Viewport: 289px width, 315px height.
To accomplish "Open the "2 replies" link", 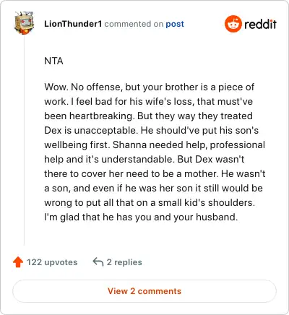I will tap(124, 262).
